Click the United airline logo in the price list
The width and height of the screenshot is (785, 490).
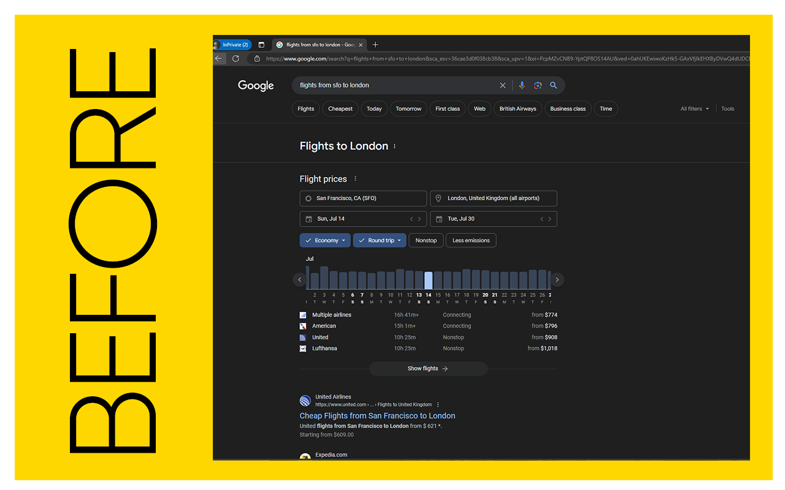pos(302,337)
